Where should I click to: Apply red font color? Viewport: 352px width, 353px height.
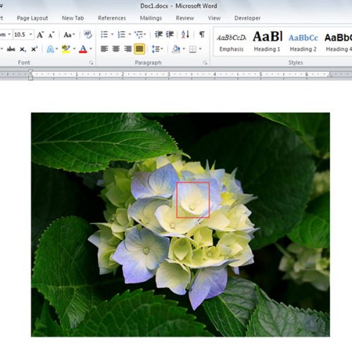(83, 49)
